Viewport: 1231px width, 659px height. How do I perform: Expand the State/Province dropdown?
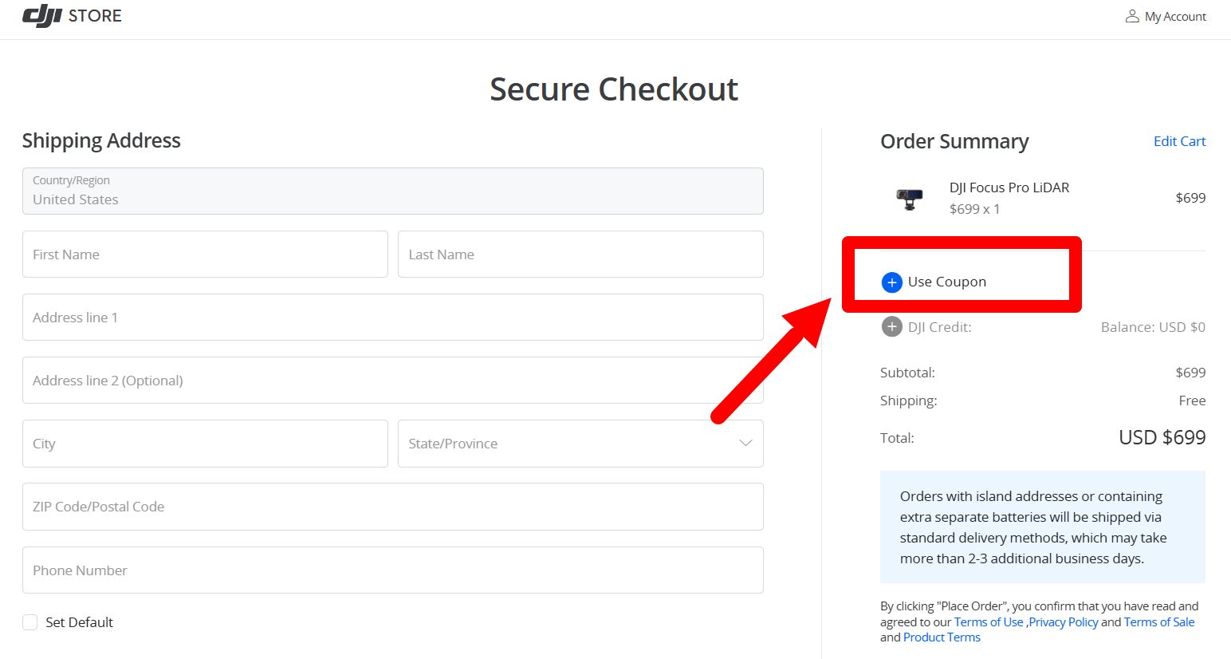point(580,444)
